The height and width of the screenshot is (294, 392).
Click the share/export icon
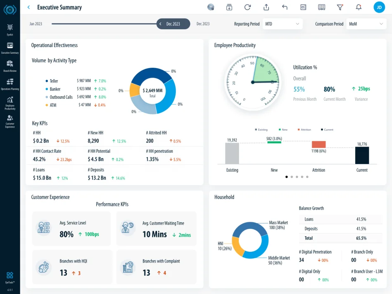pos(266,7)
